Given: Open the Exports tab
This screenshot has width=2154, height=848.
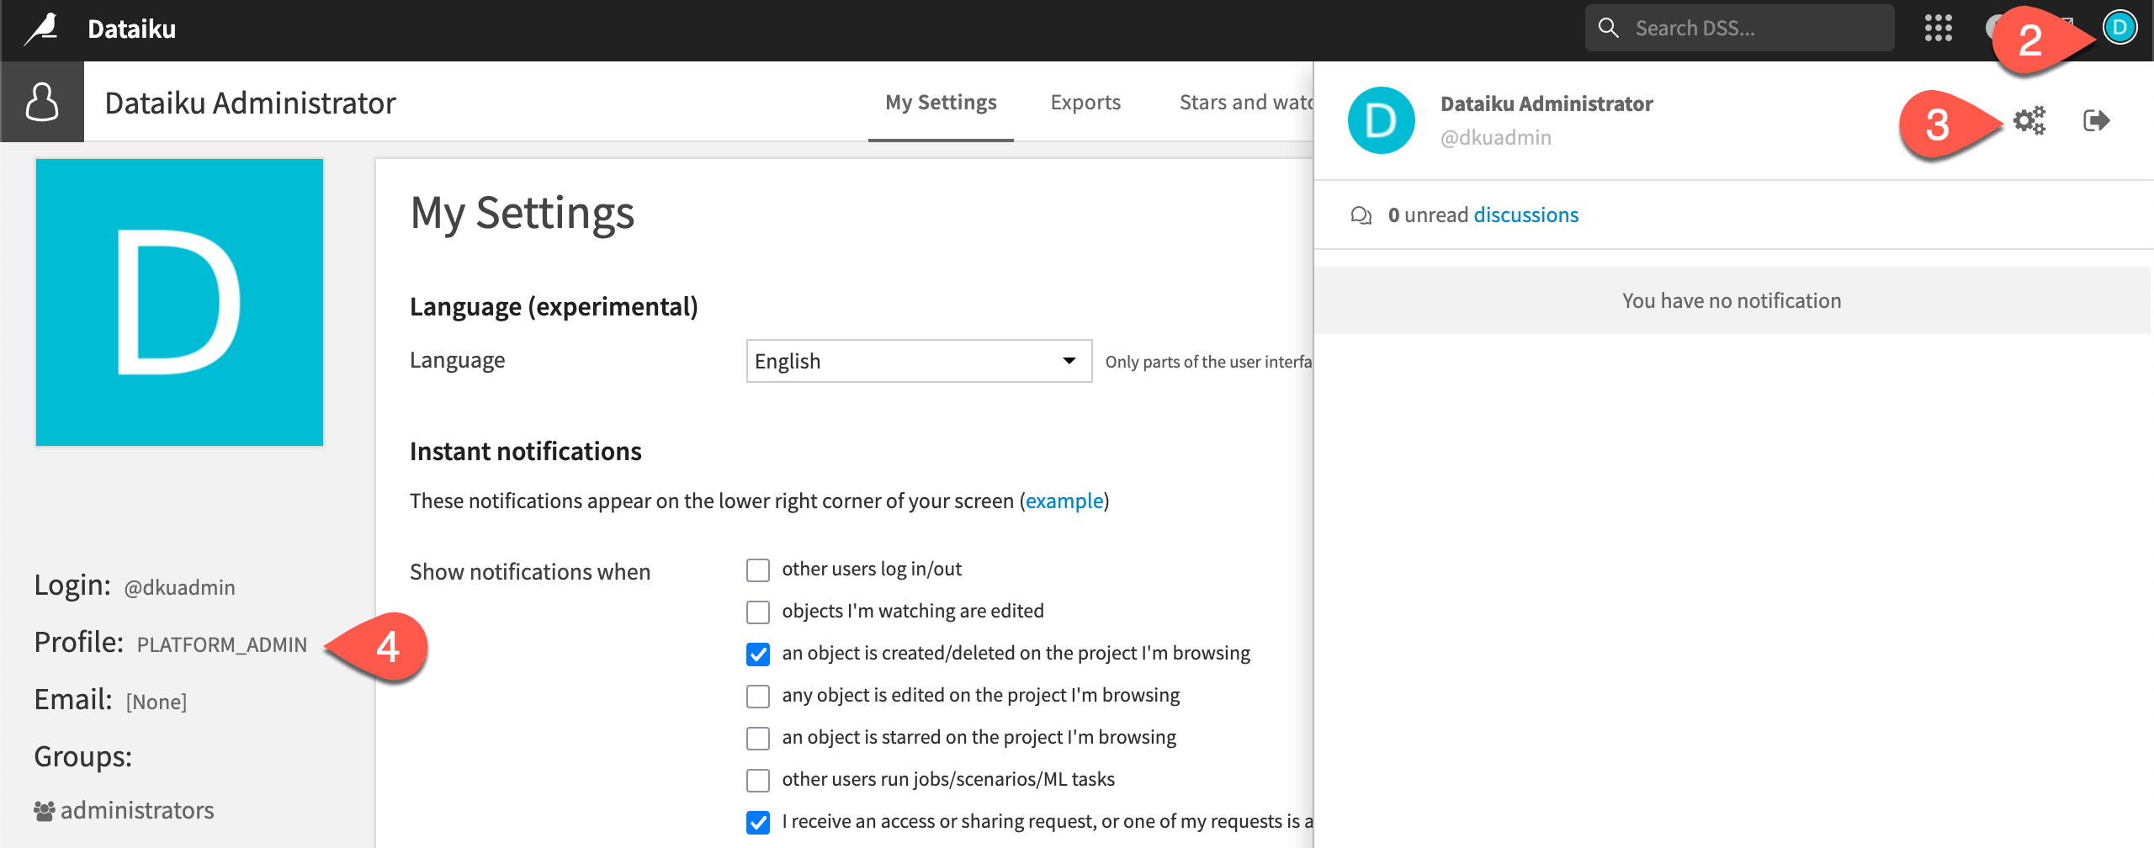Looking at the screenshot, I should [x=1085, y=103].
